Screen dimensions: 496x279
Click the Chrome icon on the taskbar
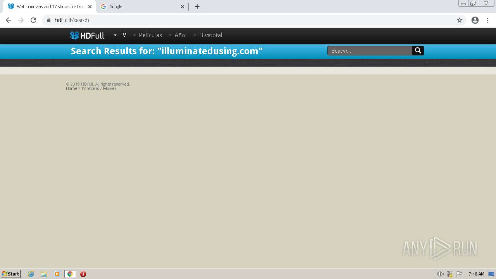[70, 274]
